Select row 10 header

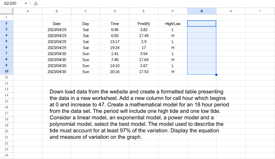coord(7,71)
